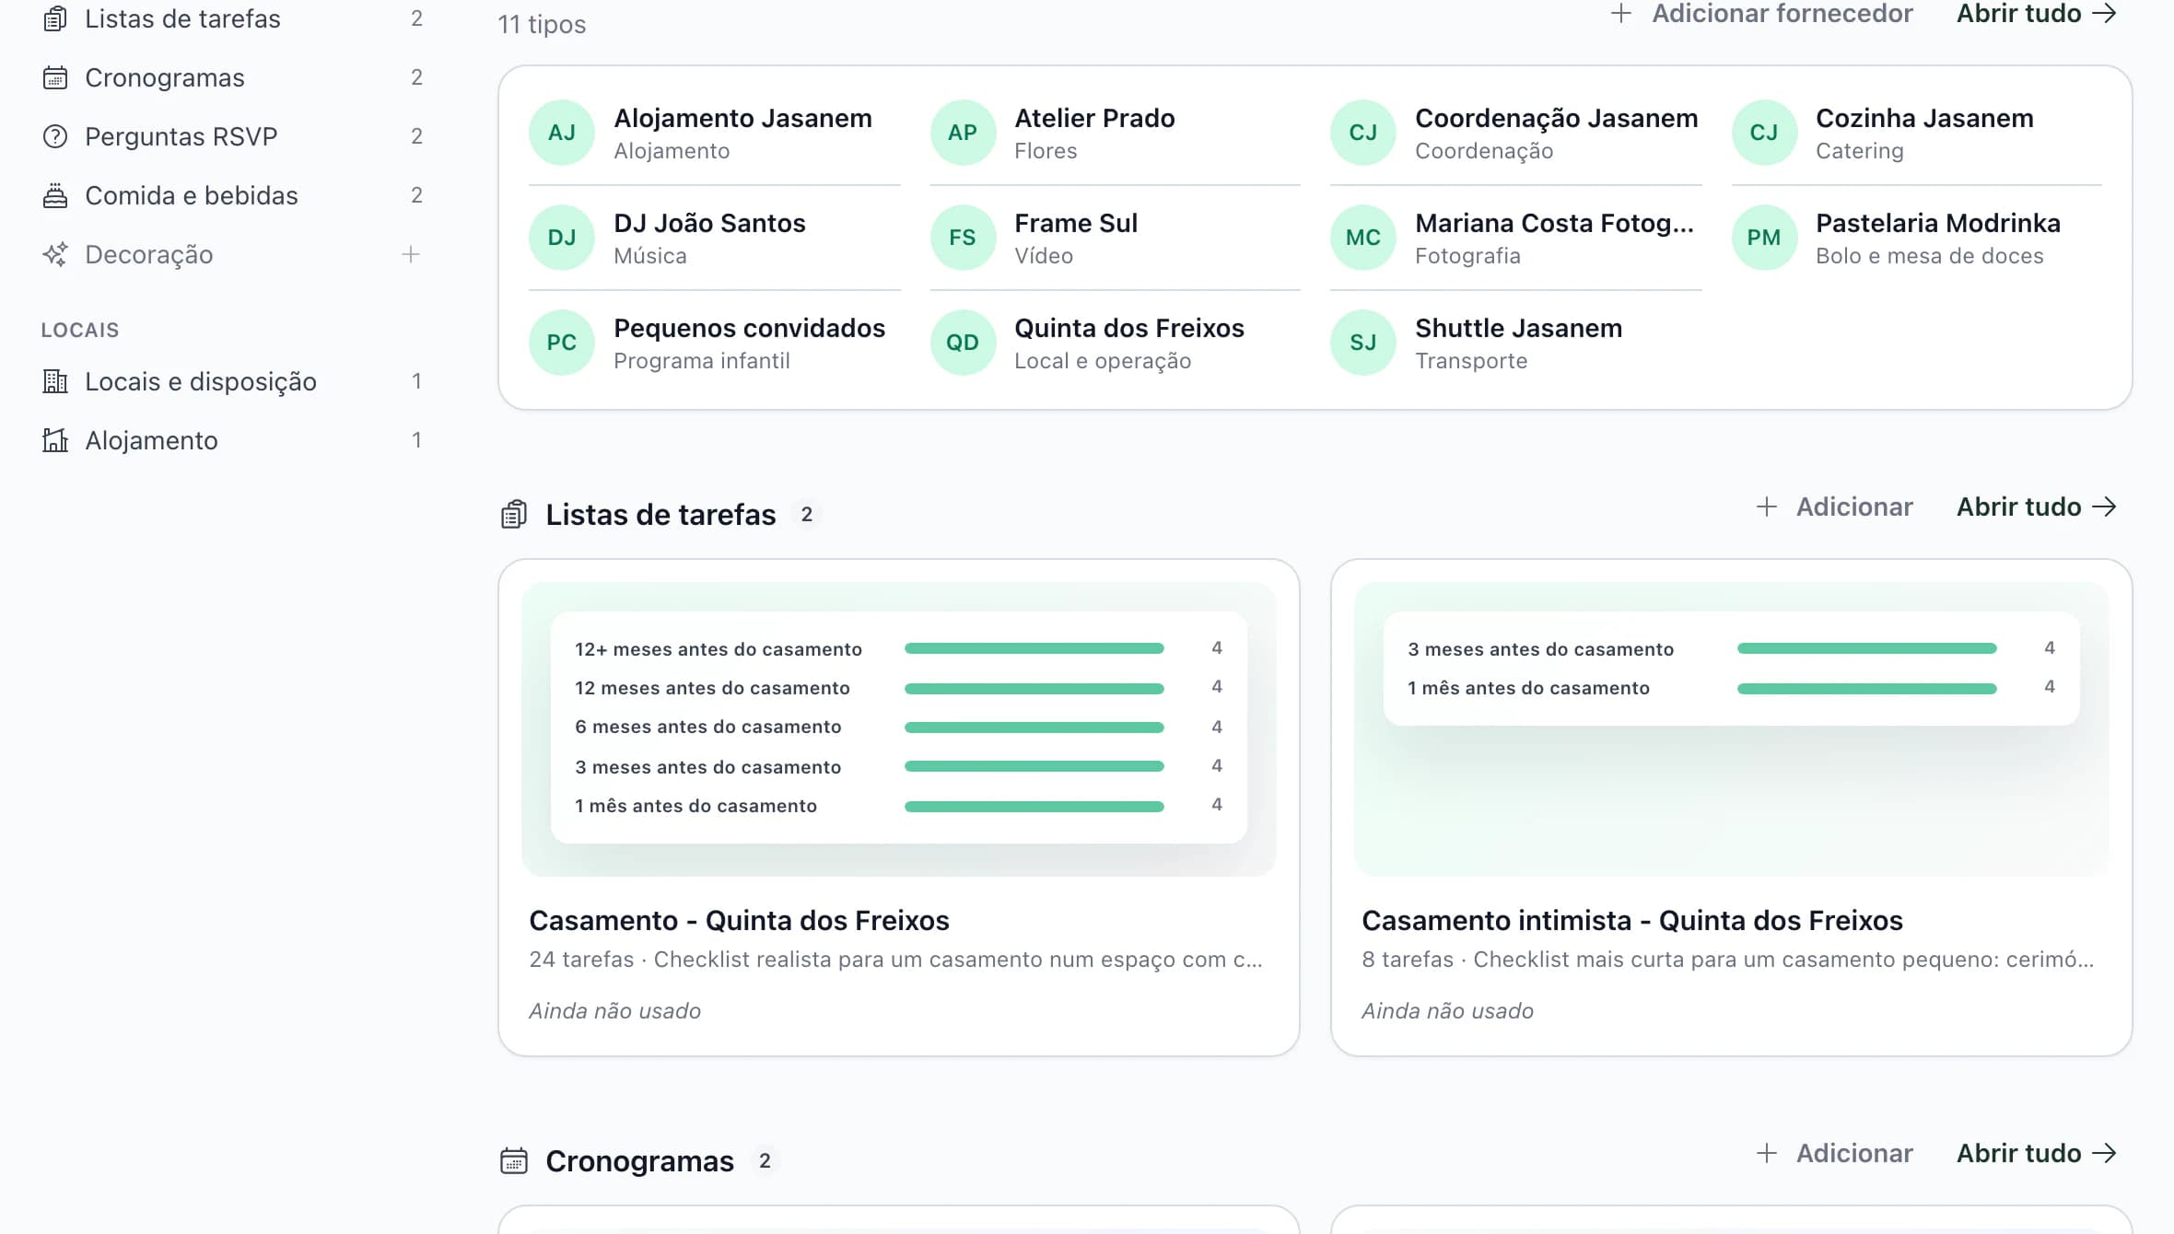Click the Cronogramas calendar icon in sidebar

click(x=55, y=77)
